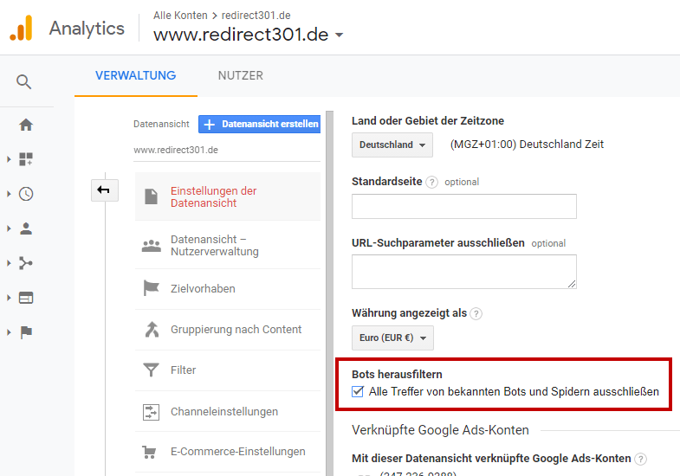680x476 pixels.
Task: Click the Datenansicht erstellen button
Action: click(x=259, y=125)
